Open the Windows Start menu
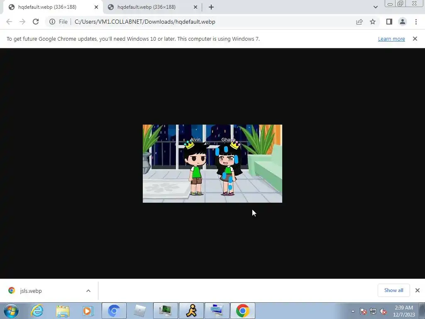425x319 pixels. pyautogui.click(x=11, y=311)
